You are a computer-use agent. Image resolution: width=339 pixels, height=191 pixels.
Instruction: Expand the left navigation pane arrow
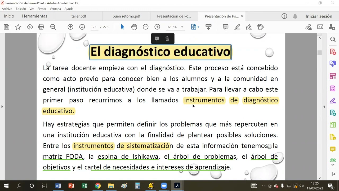tap(2, 107)
